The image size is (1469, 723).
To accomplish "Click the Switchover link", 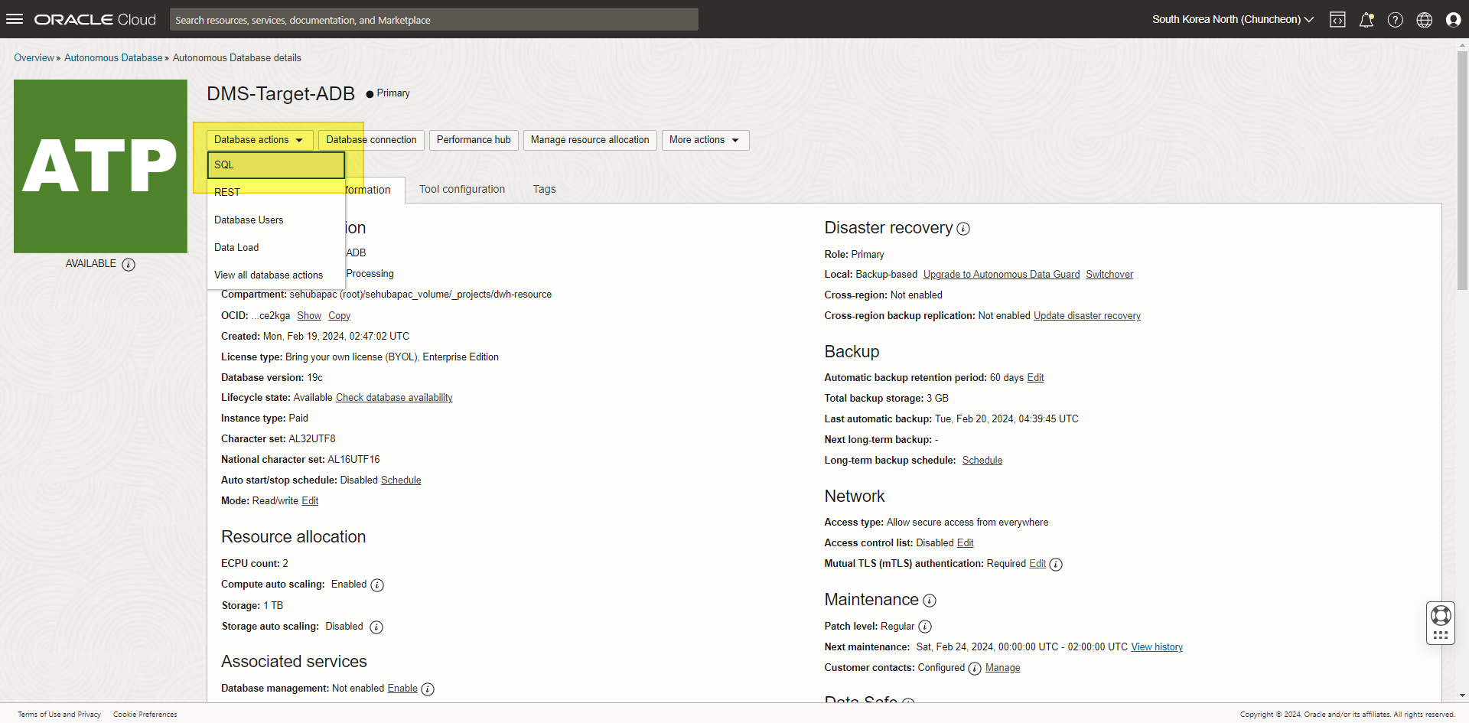I will (x=1109, y=275).
